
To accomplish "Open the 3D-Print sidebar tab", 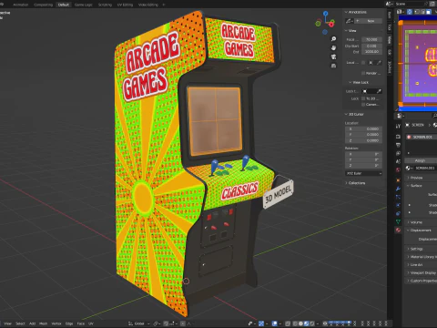I will click(x=390, y=67).
